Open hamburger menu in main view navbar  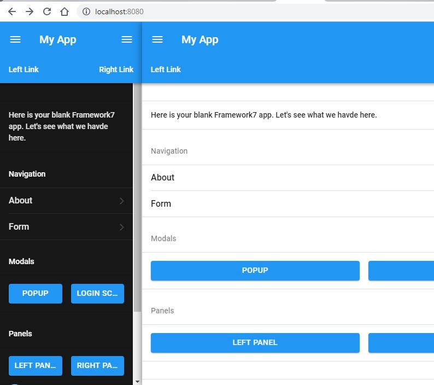click(x=157, y=39)
